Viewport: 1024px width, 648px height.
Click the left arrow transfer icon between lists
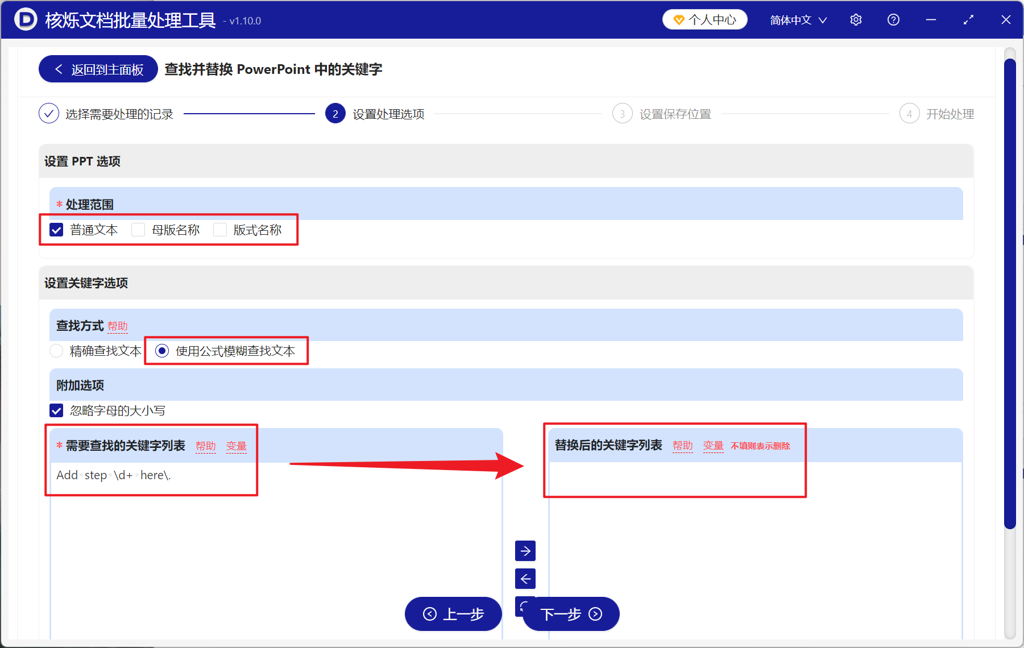525,579
